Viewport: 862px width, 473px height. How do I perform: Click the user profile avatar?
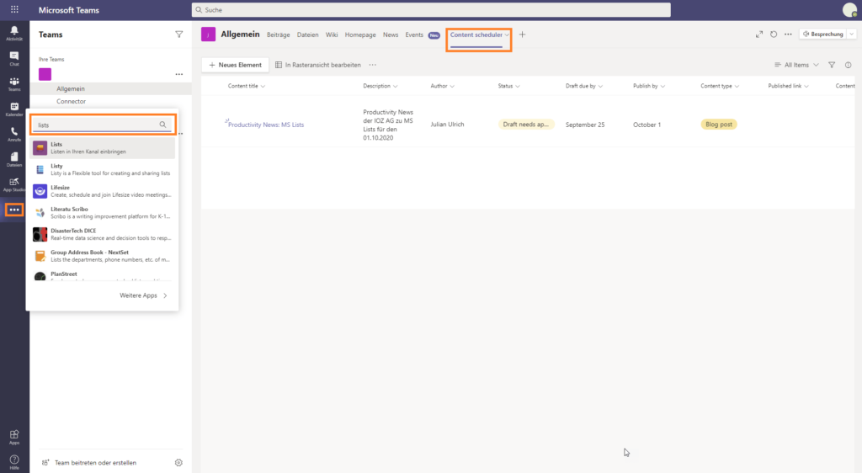(849, 9)
